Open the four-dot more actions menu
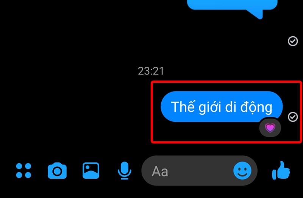 click(23, 171)
